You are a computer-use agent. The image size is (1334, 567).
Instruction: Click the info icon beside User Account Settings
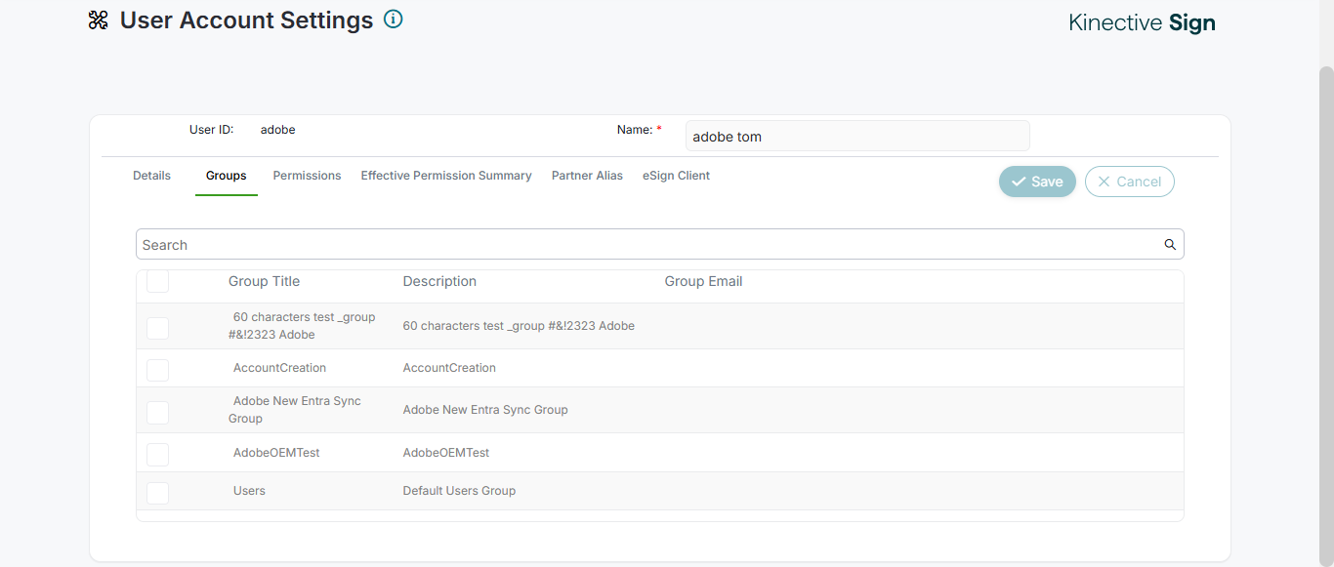coord(393,19)
